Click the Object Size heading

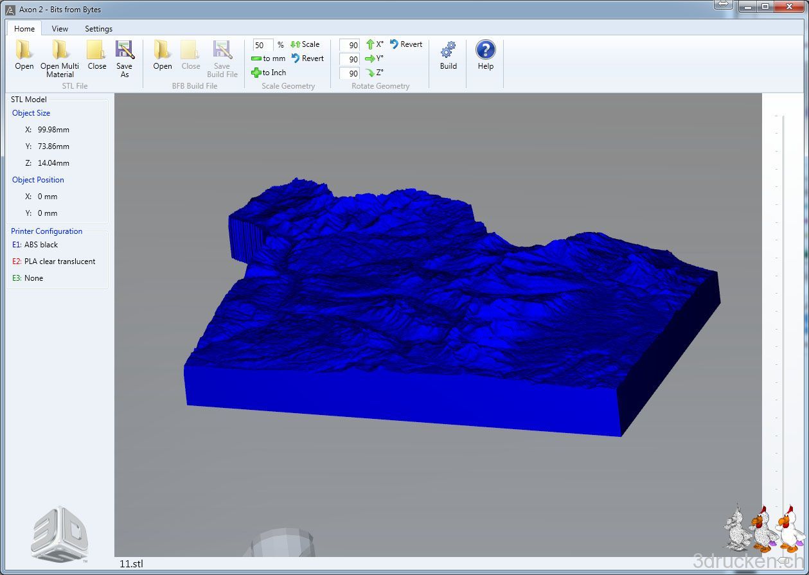tap(31, 113)
